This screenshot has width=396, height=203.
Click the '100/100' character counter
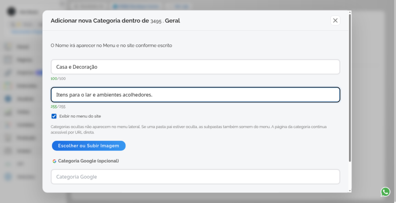point(58,79)
